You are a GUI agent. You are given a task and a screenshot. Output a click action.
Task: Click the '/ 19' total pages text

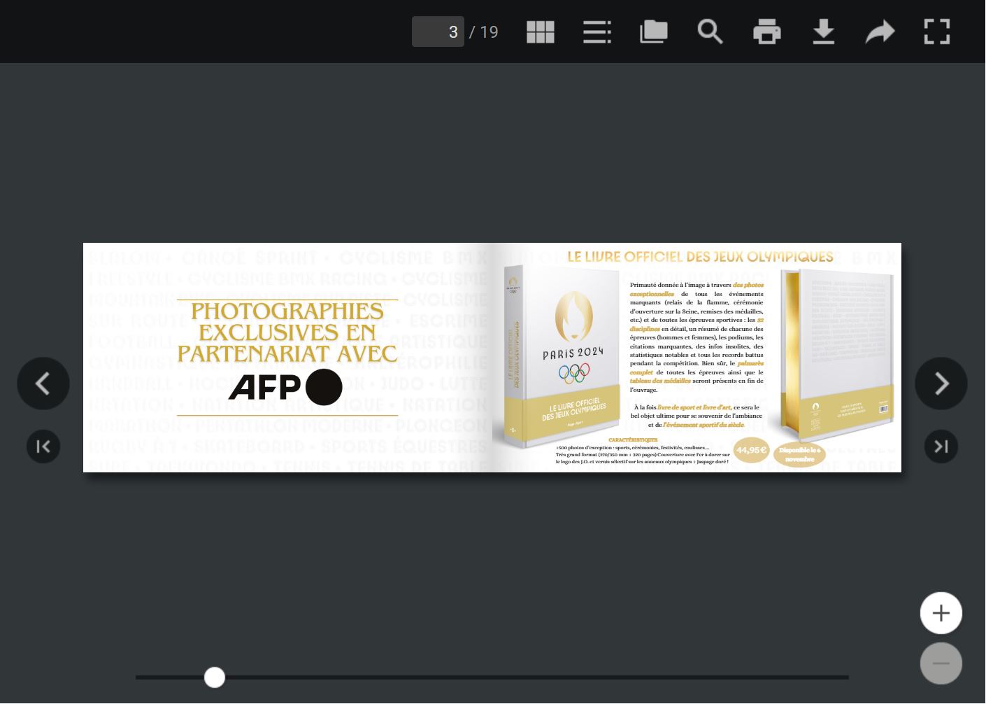tap(484, 32)
